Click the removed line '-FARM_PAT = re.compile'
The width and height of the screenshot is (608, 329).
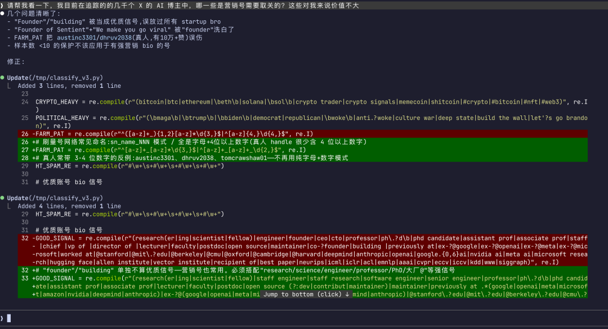(302, 134)
